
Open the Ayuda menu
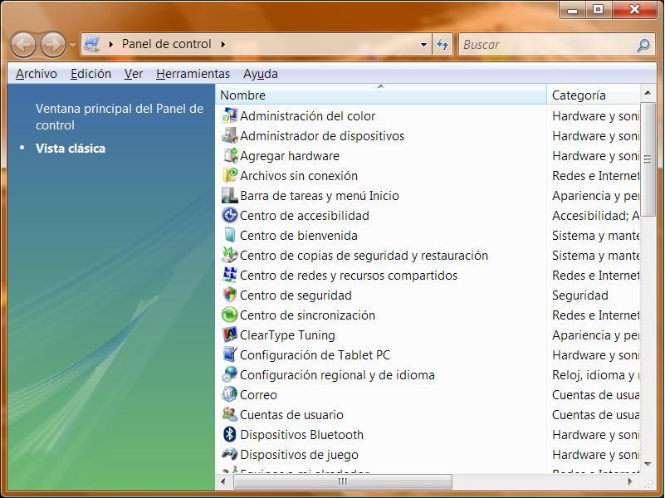[261, 74]
